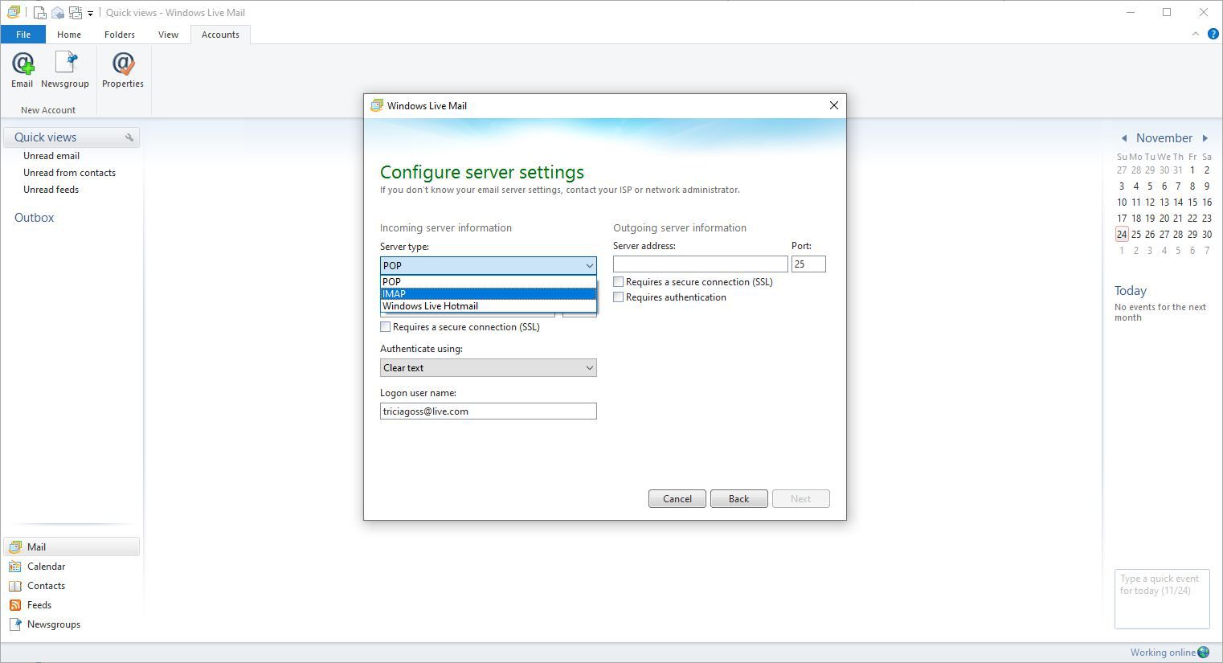This screenshot has height=663, width=1223.
Task: Enable Requires authentication checkbox
Action: point(619,297)
